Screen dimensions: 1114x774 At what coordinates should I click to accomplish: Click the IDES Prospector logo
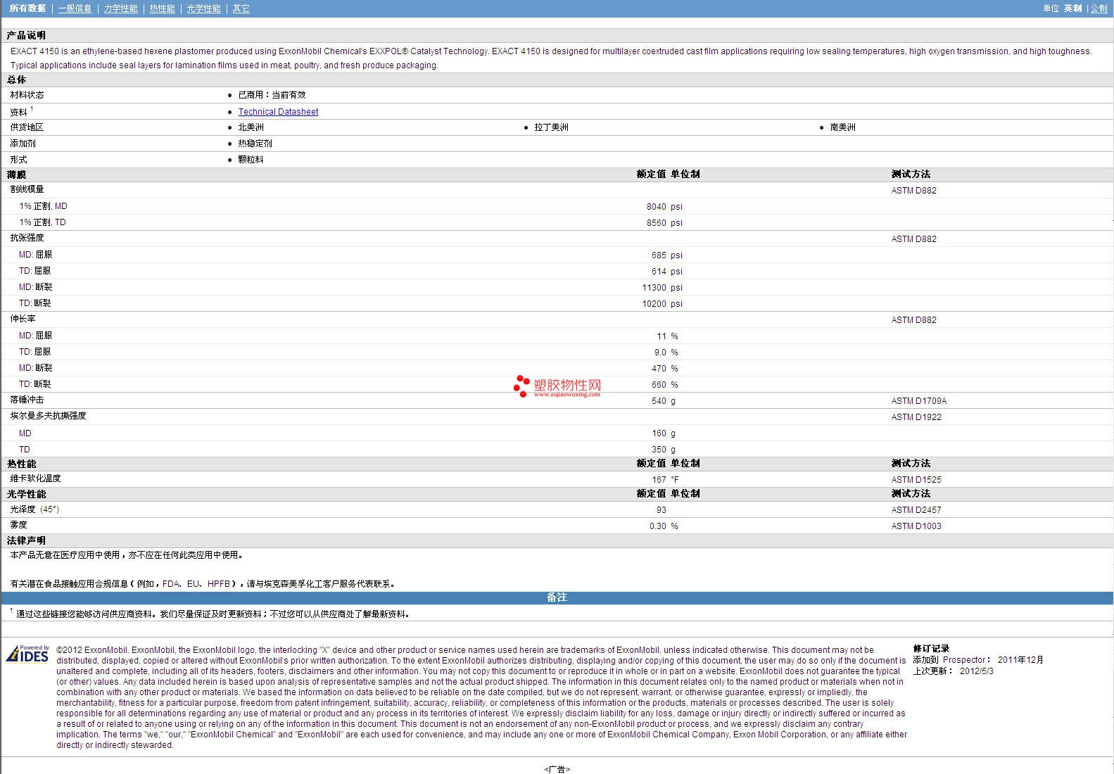(28, 654)
